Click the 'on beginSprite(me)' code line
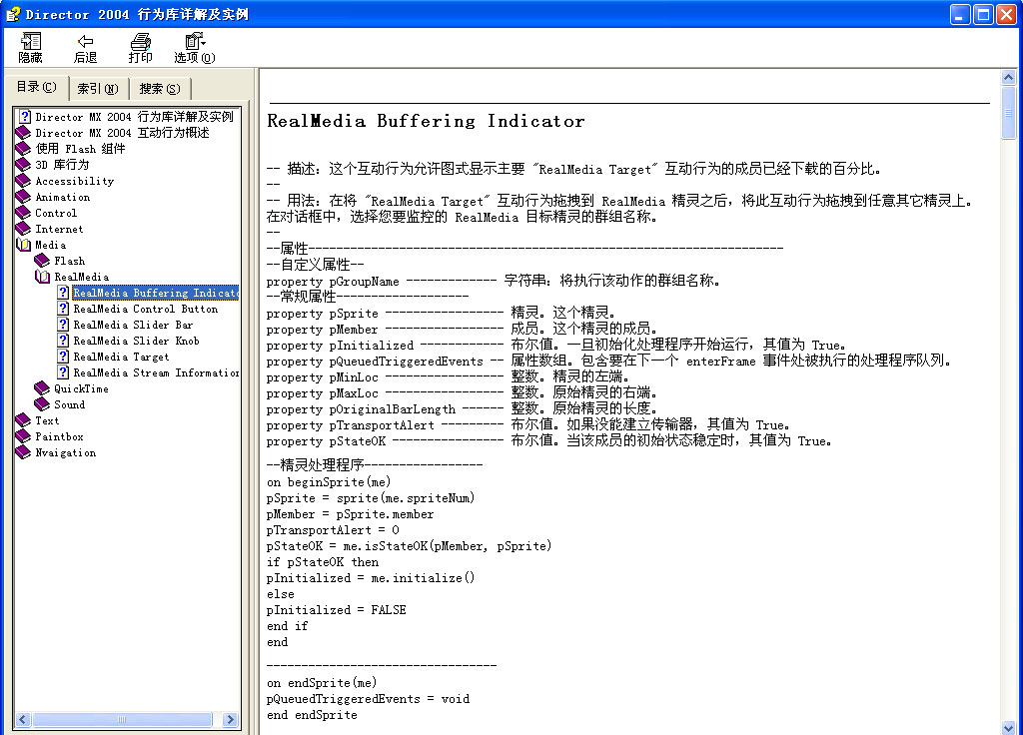Screen dimensions: 1023x735 click(x=329, y=482)
